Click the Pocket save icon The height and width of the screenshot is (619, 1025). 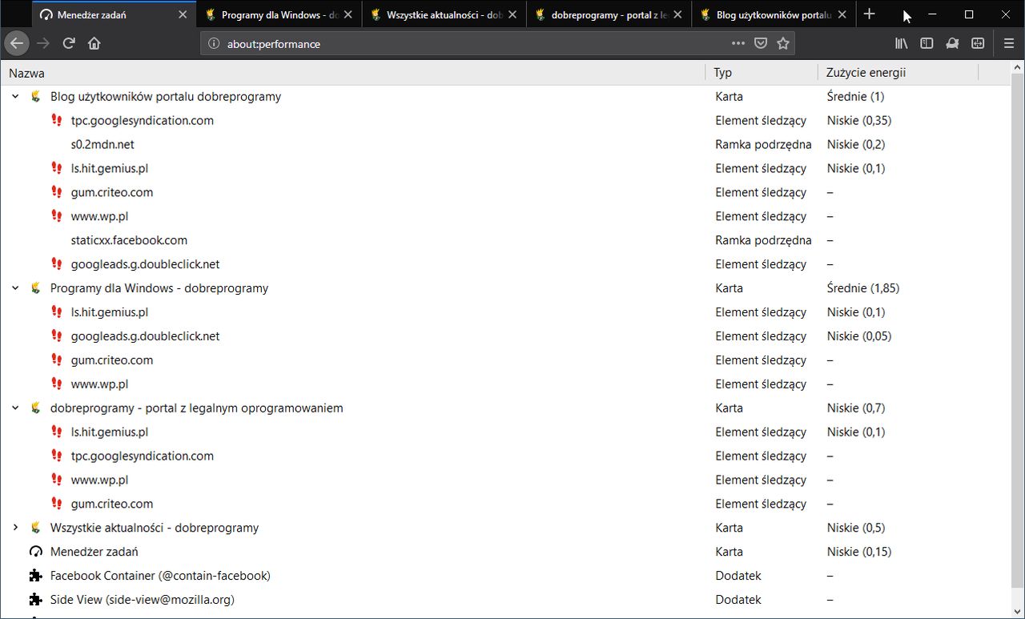click(x=761, y=43)
